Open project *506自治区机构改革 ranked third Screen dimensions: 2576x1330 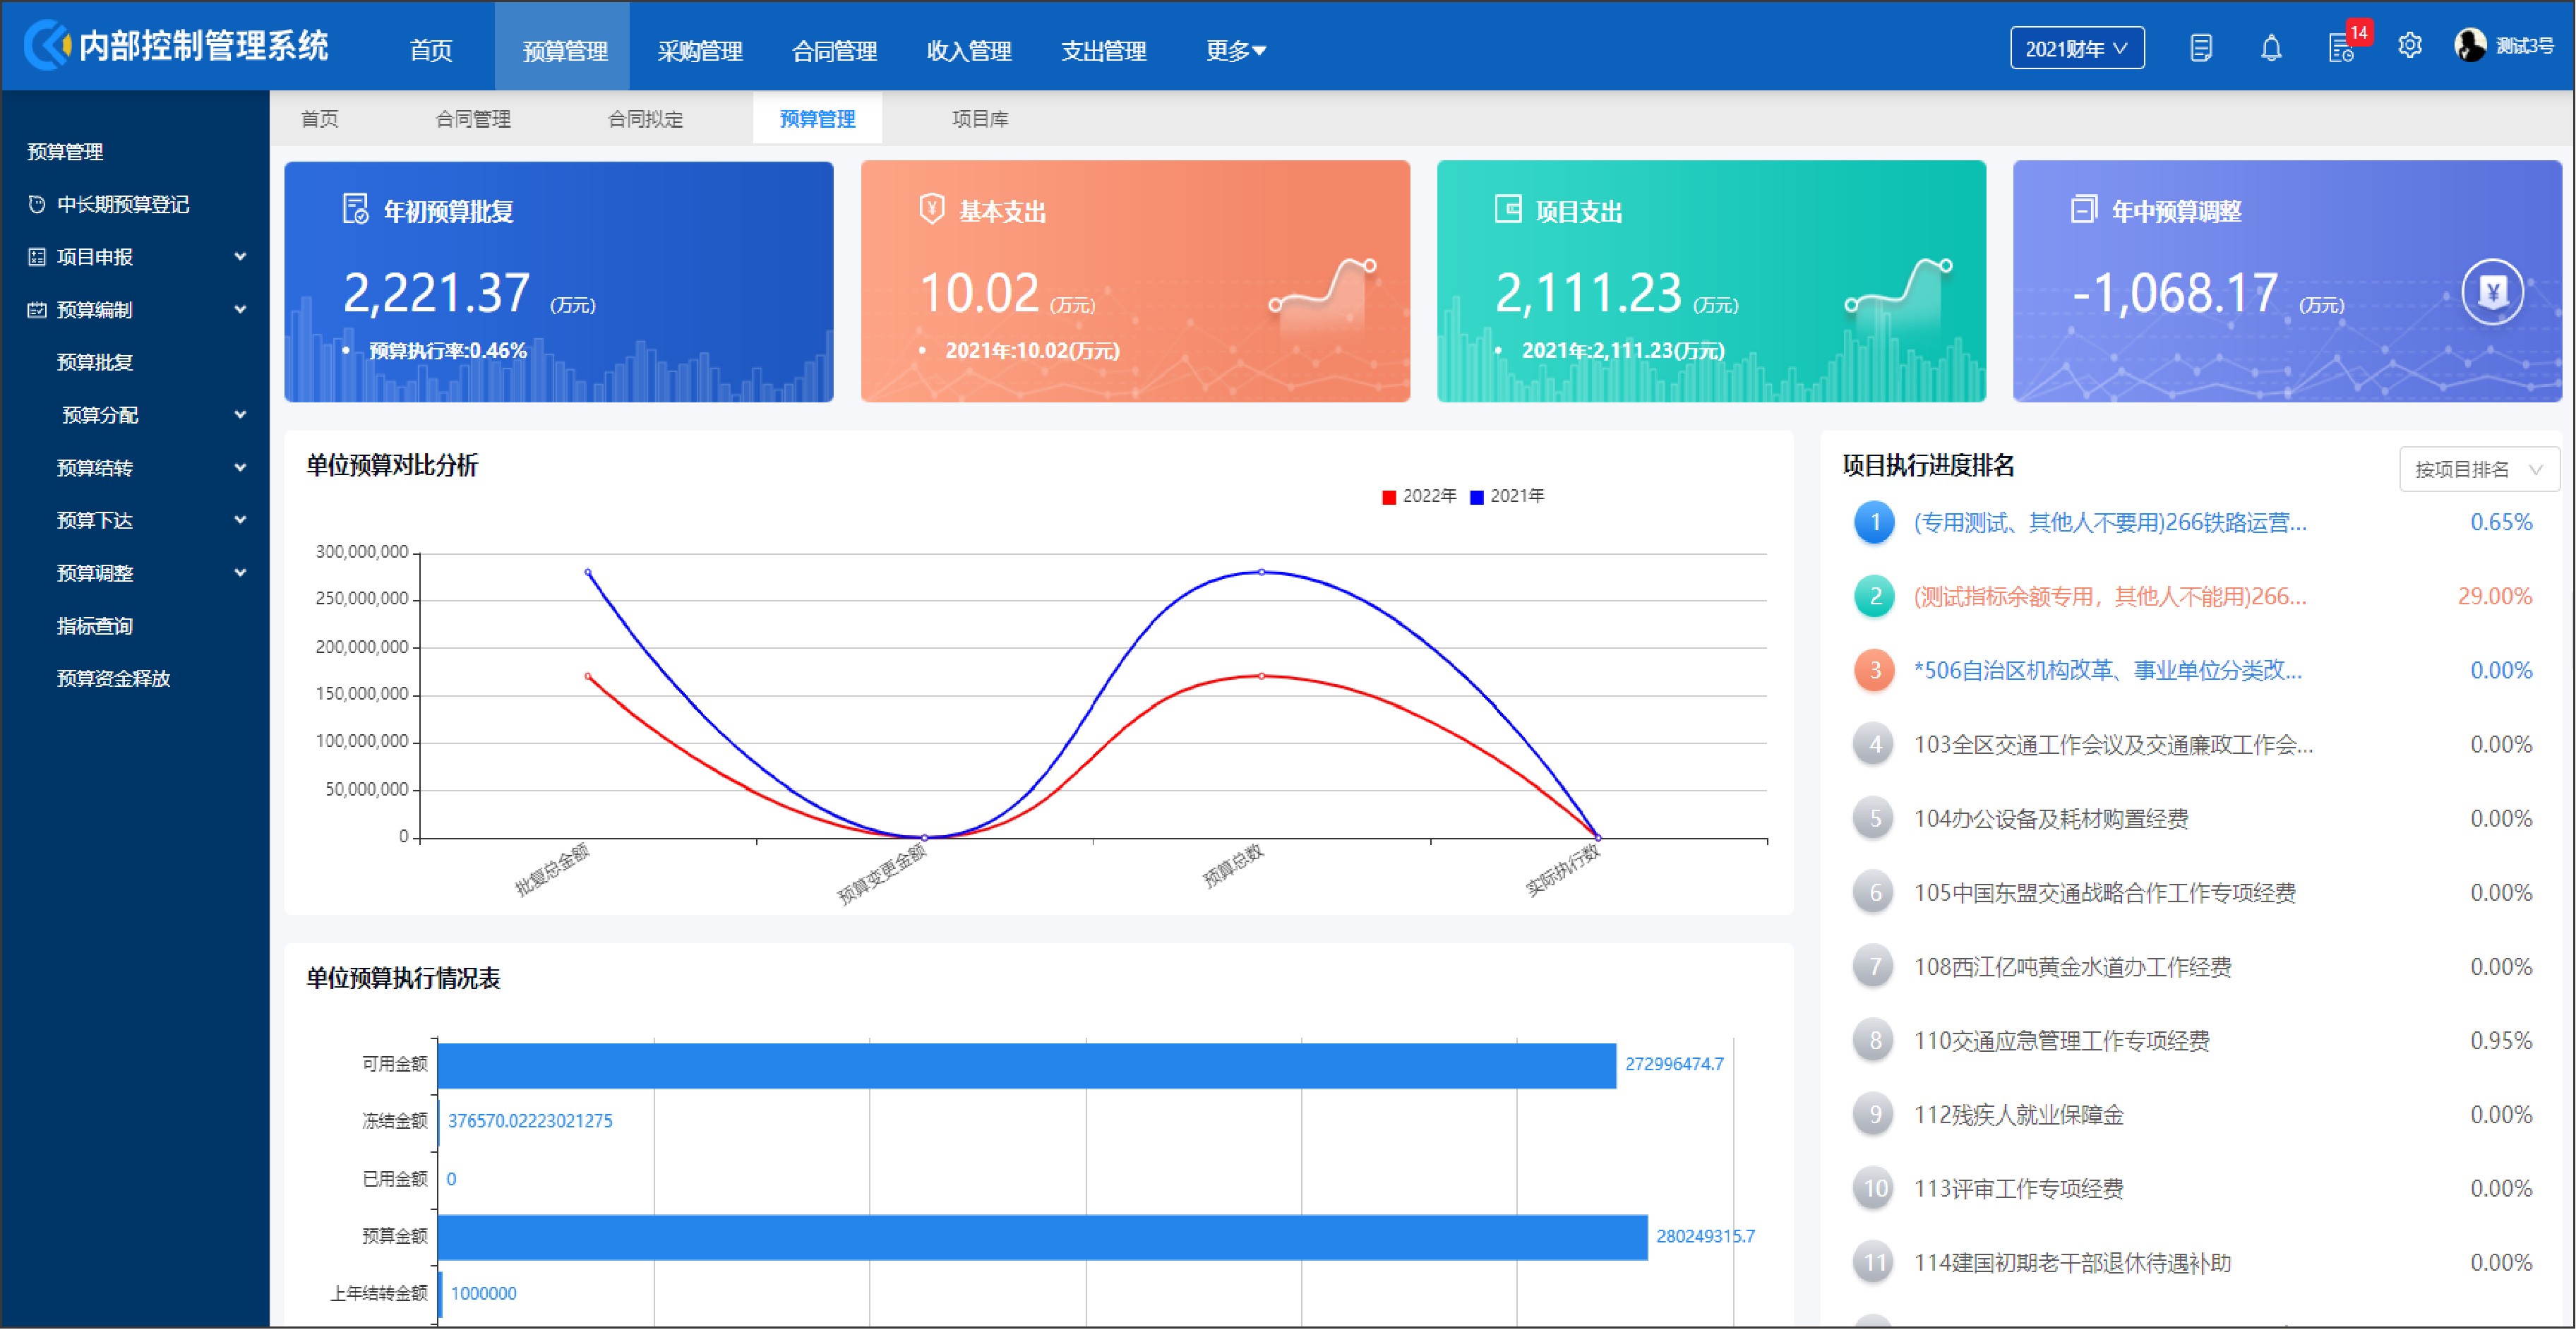(2108, 670)
